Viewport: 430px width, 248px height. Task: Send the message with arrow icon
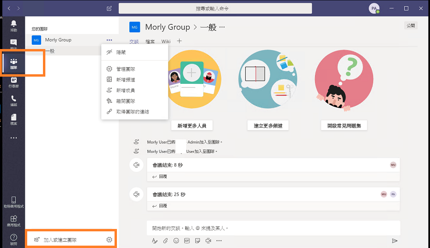395,240
